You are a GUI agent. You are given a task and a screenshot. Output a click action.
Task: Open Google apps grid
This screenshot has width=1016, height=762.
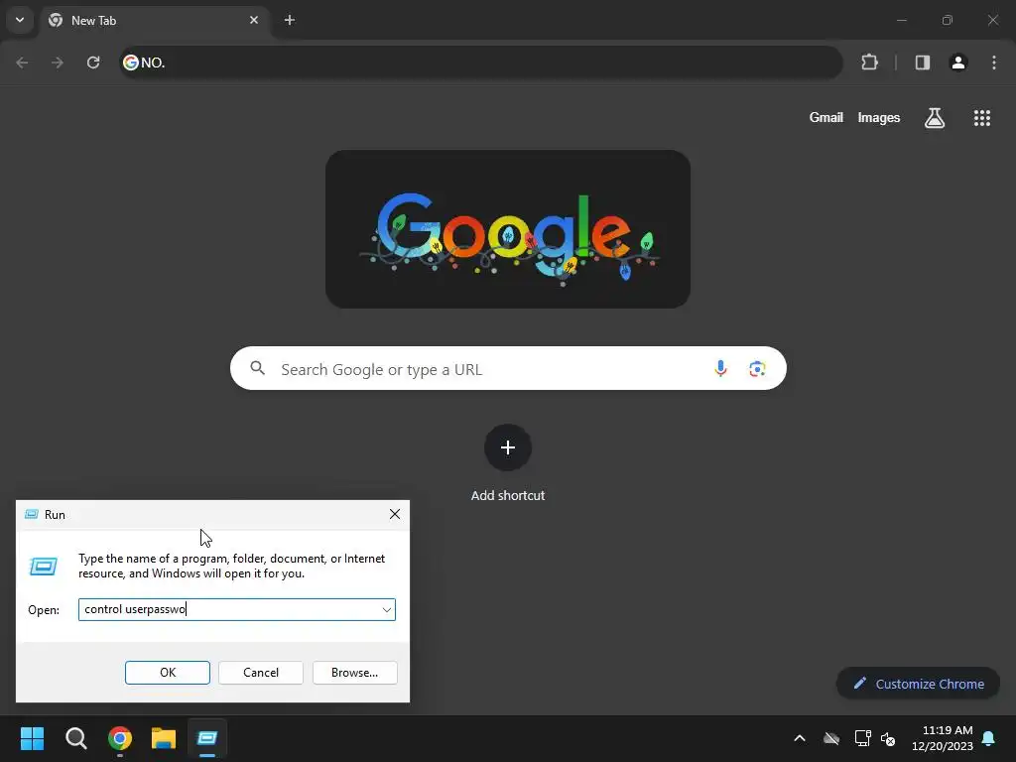pyautogui.click(x=981, y=118)
